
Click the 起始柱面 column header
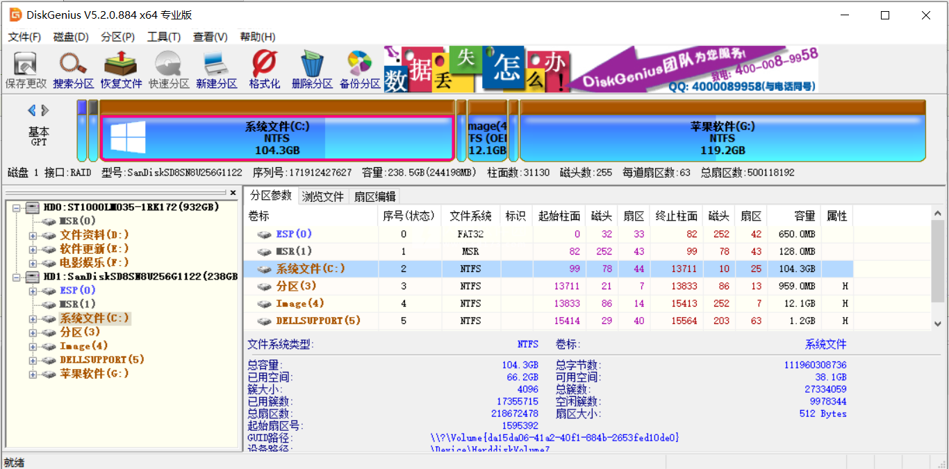(559, 216)
